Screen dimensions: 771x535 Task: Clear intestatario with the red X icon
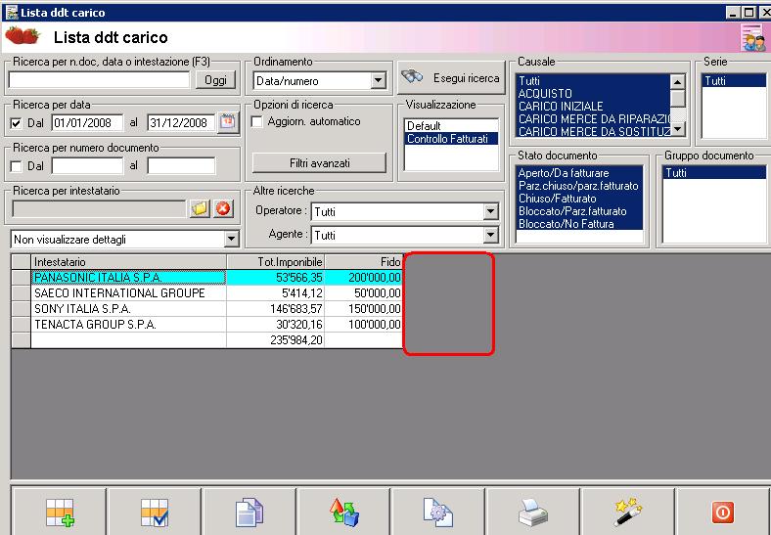click(x=223, y=208)
